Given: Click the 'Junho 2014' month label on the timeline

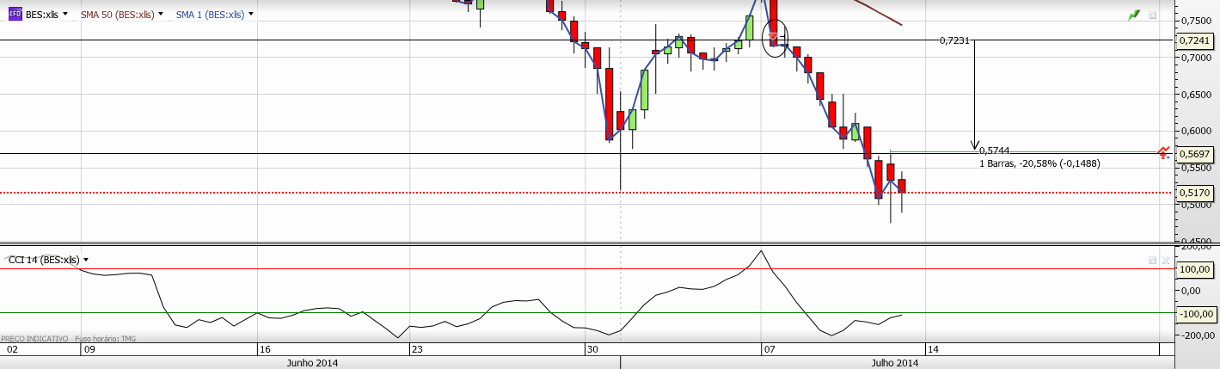Looking at the screenshot, I should click(311, 363).
